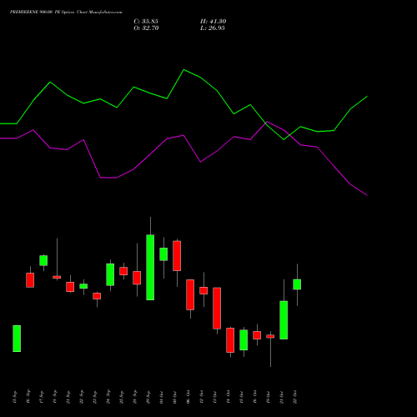Click the green candlestick for 17 Sep
Image resolution: width=417 pixels, height=417 pixels.
43,260
